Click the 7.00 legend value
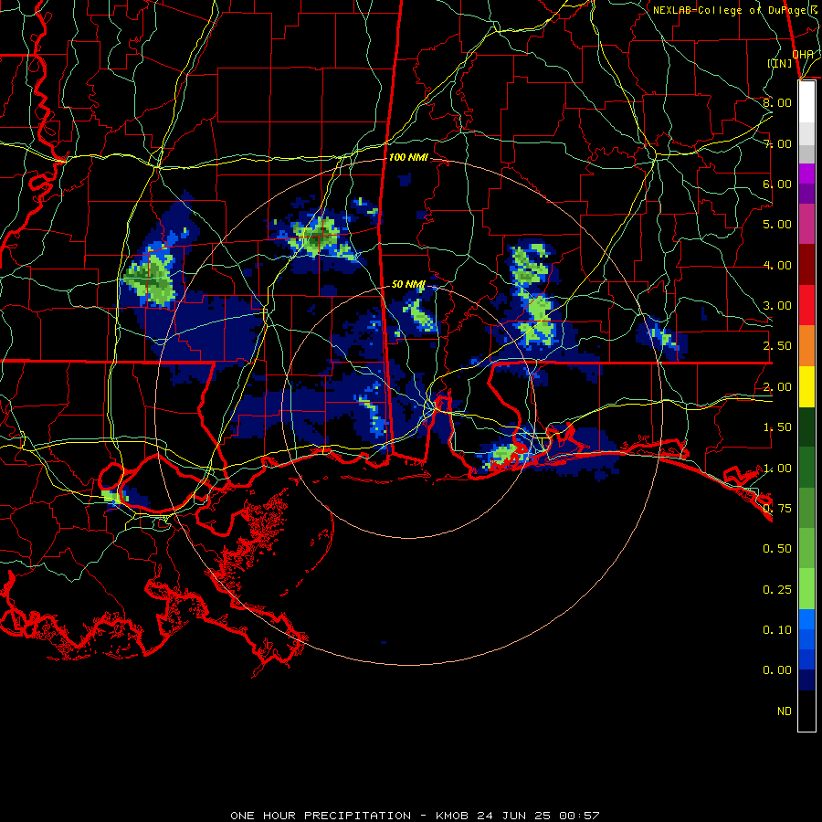Viewport: 822px width, 822px height. pyautogui.click(x=777, y=143)
